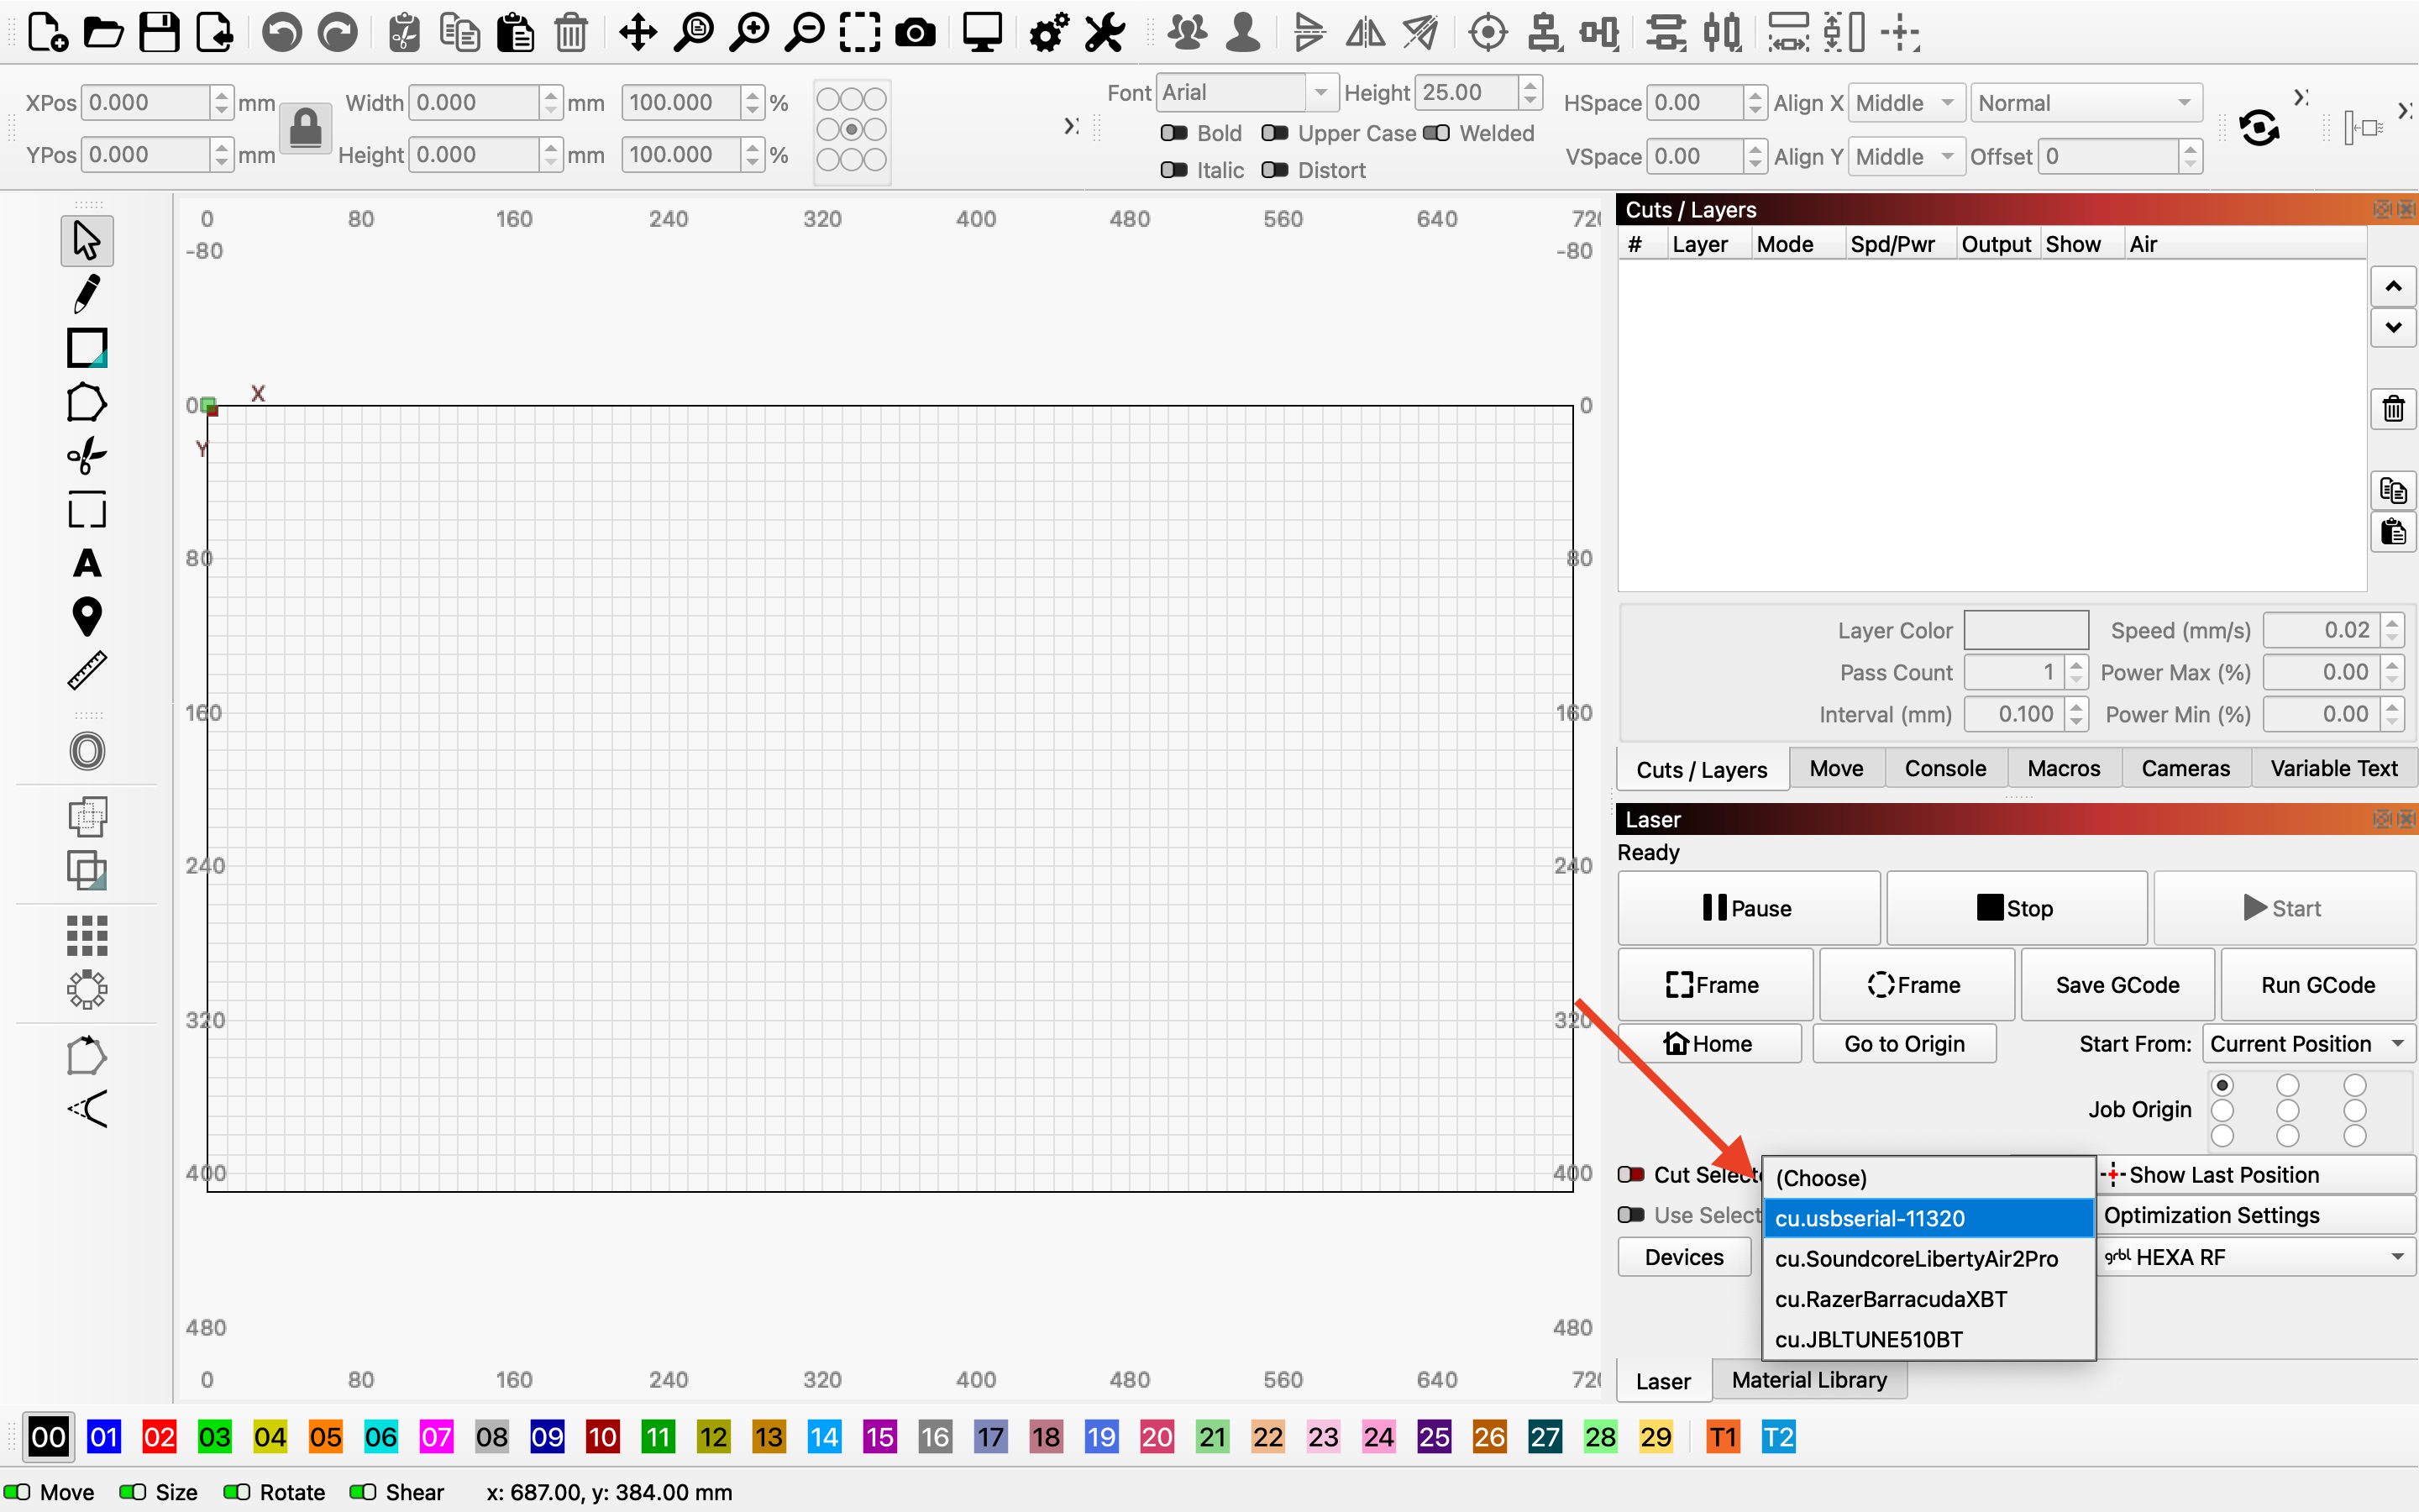Click the Grid Array tool
The height and width of the screenshot is (1512, 2419).
87,936
